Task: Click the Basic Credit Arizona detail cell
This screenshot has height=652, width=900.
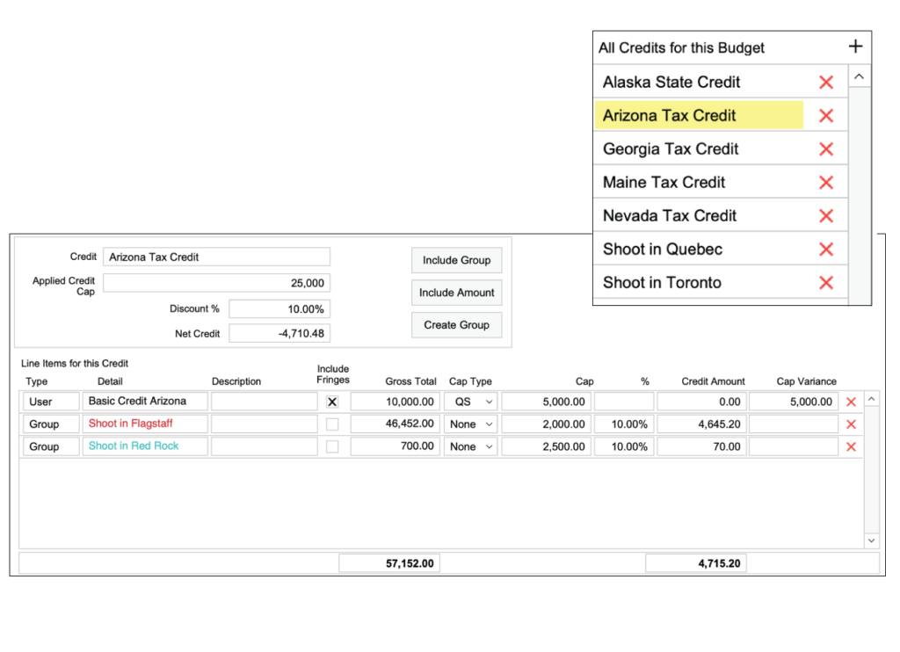Action: [x=145, y=402]
